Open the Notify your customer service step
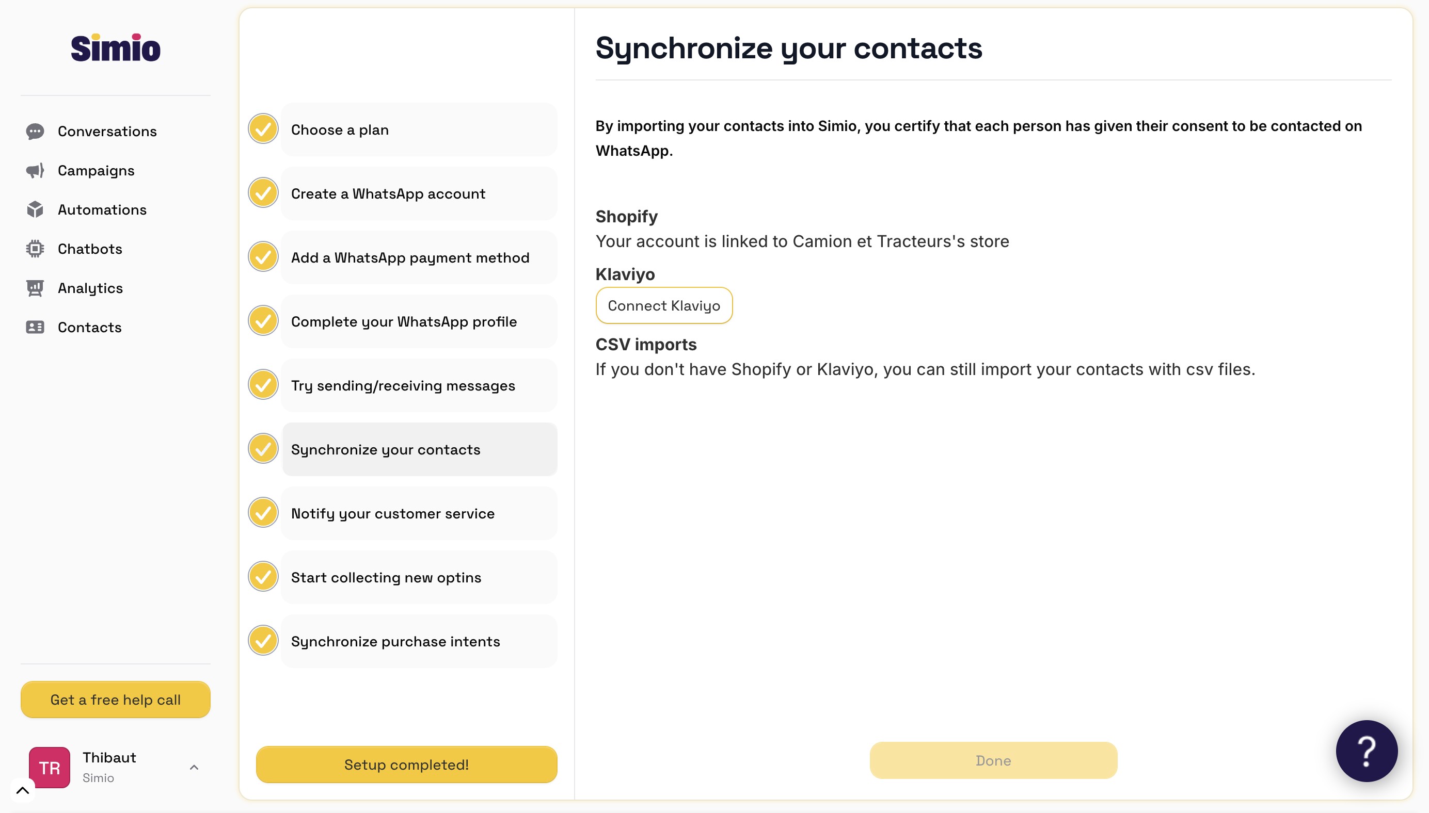1429x813 pixels. [x=419, y=513]
